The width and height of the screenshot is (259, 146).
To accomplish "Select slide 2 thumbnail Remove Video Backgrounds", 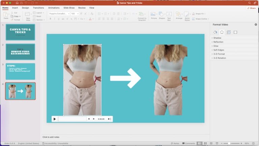I will tap(20, 52).
